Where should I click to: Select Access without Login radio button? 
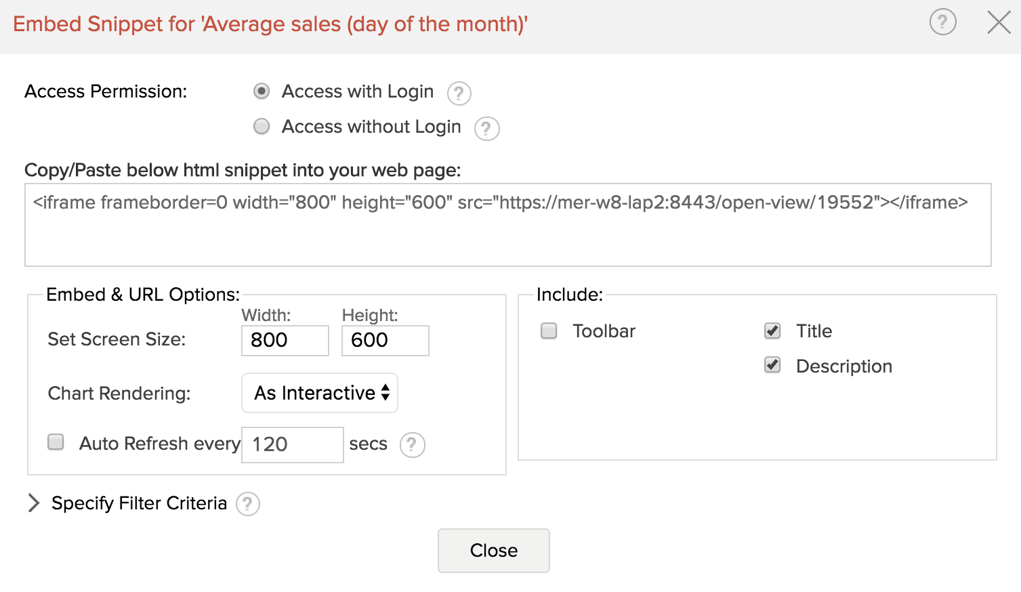pos(262,127)
